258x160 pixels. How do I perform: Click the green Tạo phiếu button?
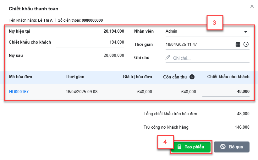(x=191, y=147)
